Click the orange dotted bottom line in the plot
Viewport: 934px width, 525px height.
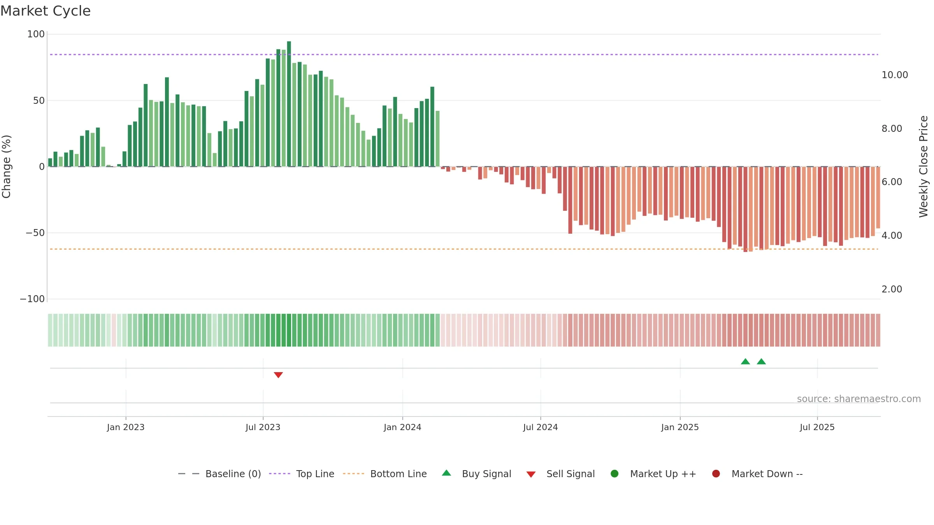(464, 249)
